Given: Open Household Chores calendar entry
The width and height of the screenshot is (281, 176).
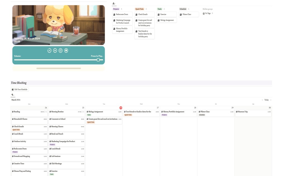Looking at the screenshot, I should tap(29, 121).
